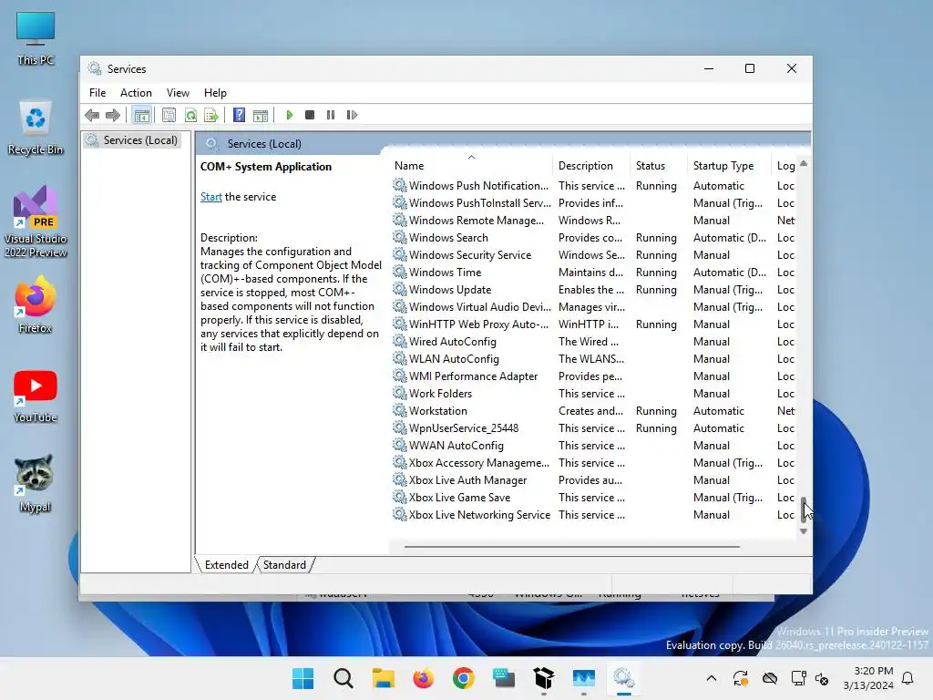Select the Windows Virtual Audio Devi... row
The image size is (933, 700).
(x=594, y=306)
